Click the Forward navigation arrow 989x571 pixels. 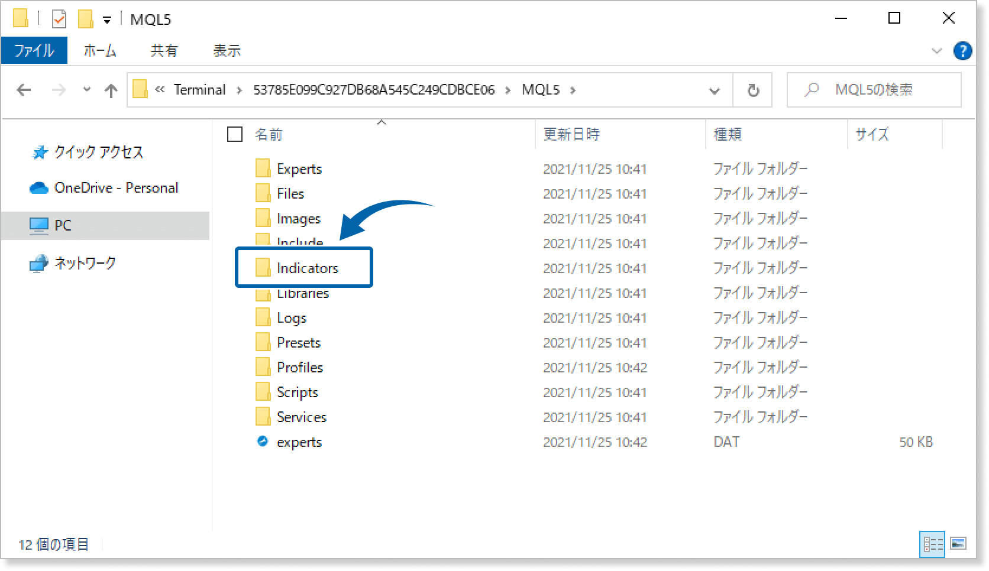(x=59, y=90)
